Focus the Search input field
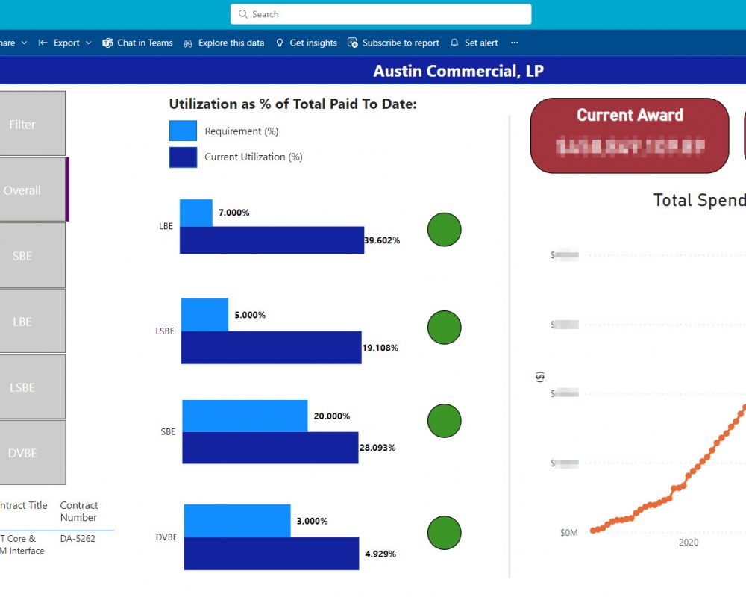The width and height of the screenshot is (746, 597). pyautogui.click(x=380, y=14)
